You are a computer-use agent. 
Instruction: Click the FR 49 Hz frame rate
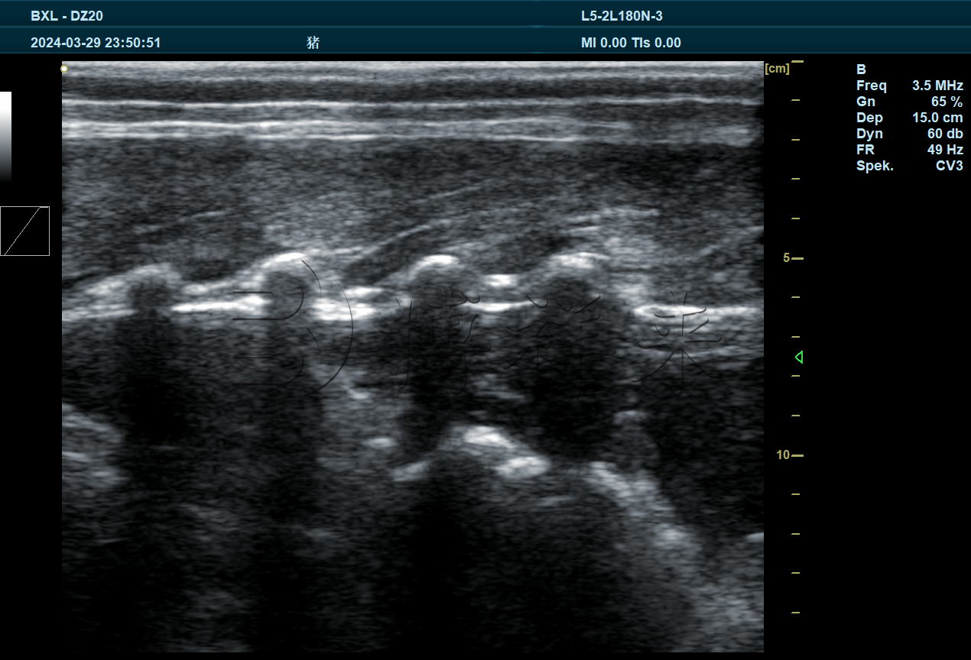[x=909, y=150]
